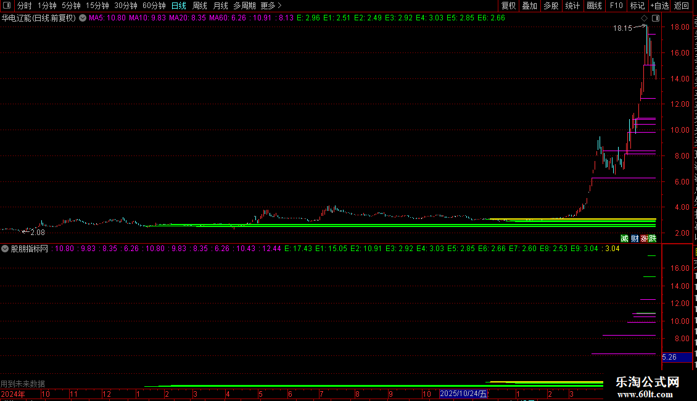Screen dimensions: 697x401
Task: Click the highlighted 2025/10/24/五 date marker
Action: click(x=463, y=394)
